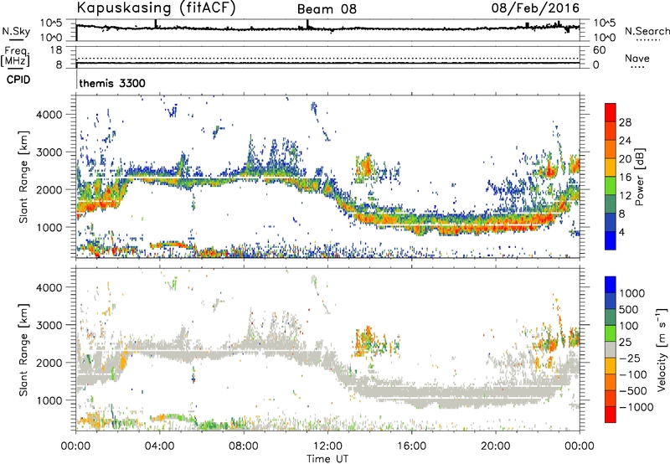Viewport: 670px width, 464px height.
Task: Click the "20:00" time tick label
Action: click(496, 446)
